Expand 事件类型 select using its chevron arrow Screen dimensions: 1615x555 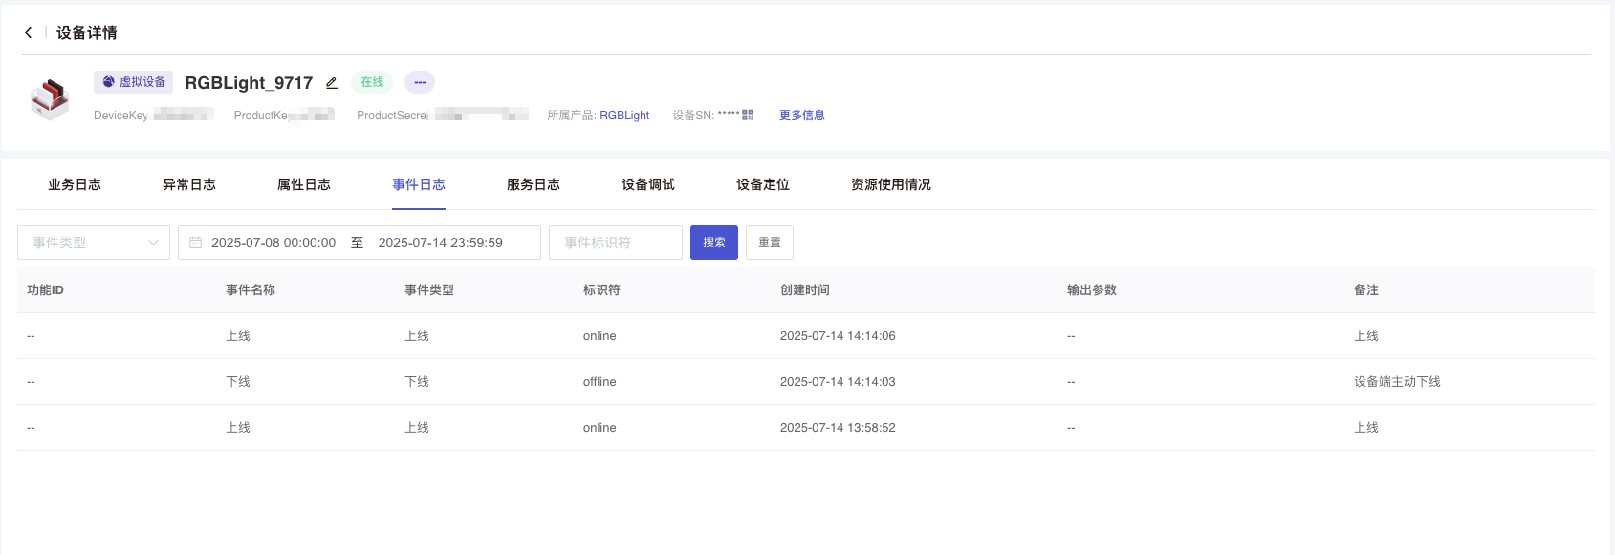click(x=153, y=243)
